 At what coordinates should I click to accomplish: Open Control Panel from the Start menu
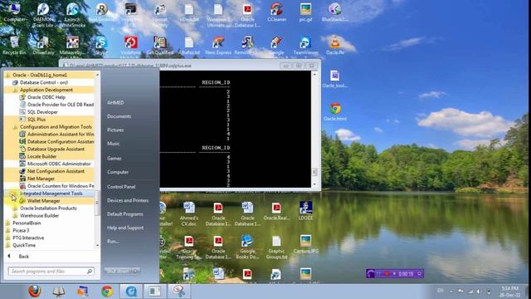(x=121, y=187)
